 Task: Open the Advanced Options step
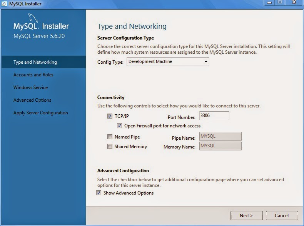click(32, 100)
